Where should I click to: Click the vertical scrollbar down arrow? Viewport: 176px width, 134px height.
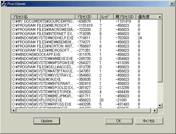coord(160,105)
